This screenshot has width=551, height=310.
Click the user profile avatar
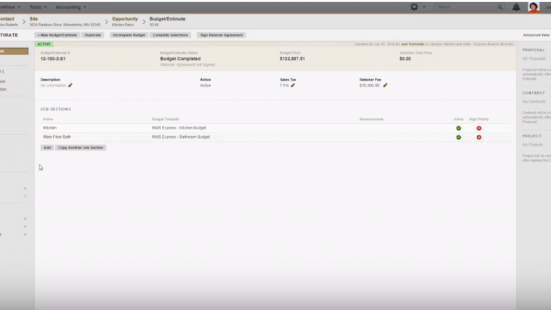(533, 7)
